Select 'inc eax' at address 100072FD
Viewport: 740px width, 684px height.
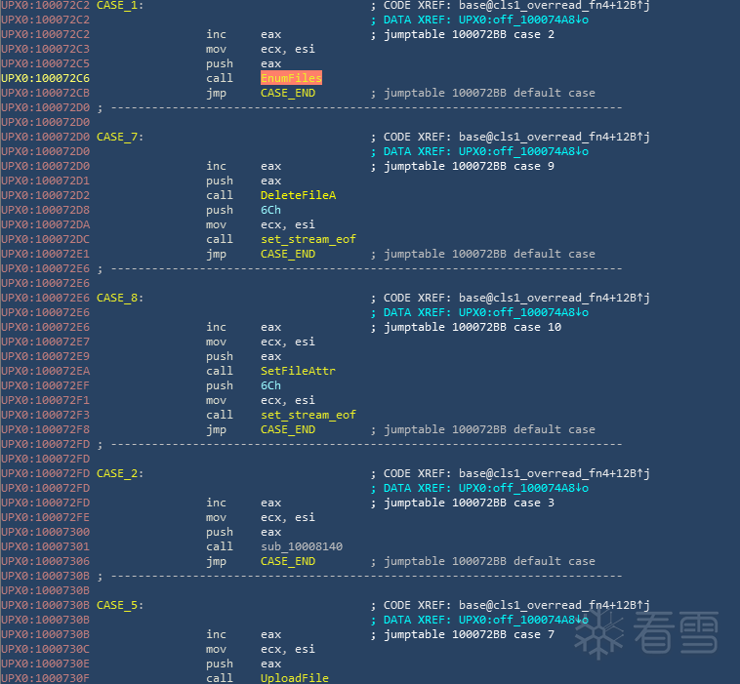243,503
